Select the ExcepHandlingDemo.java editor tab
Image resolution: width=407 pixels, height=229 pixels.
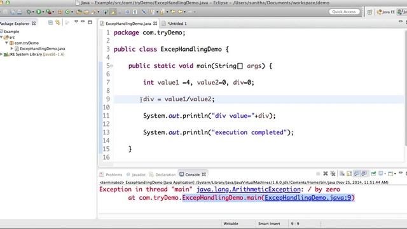tap(128, 24)
